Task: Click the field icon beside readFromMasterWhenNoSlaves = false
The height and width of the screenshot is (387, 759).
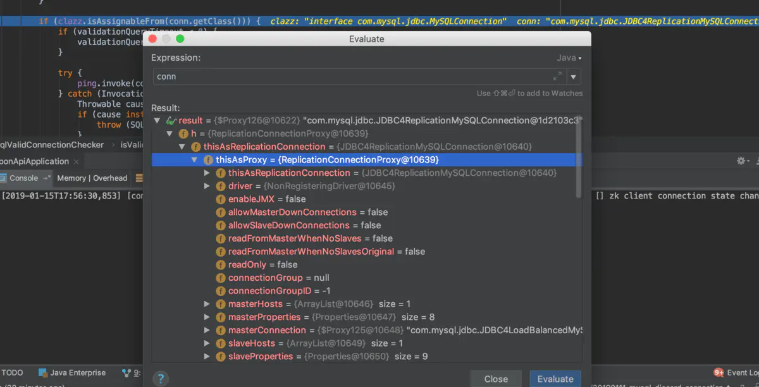Action: click(x=221, y=238)
